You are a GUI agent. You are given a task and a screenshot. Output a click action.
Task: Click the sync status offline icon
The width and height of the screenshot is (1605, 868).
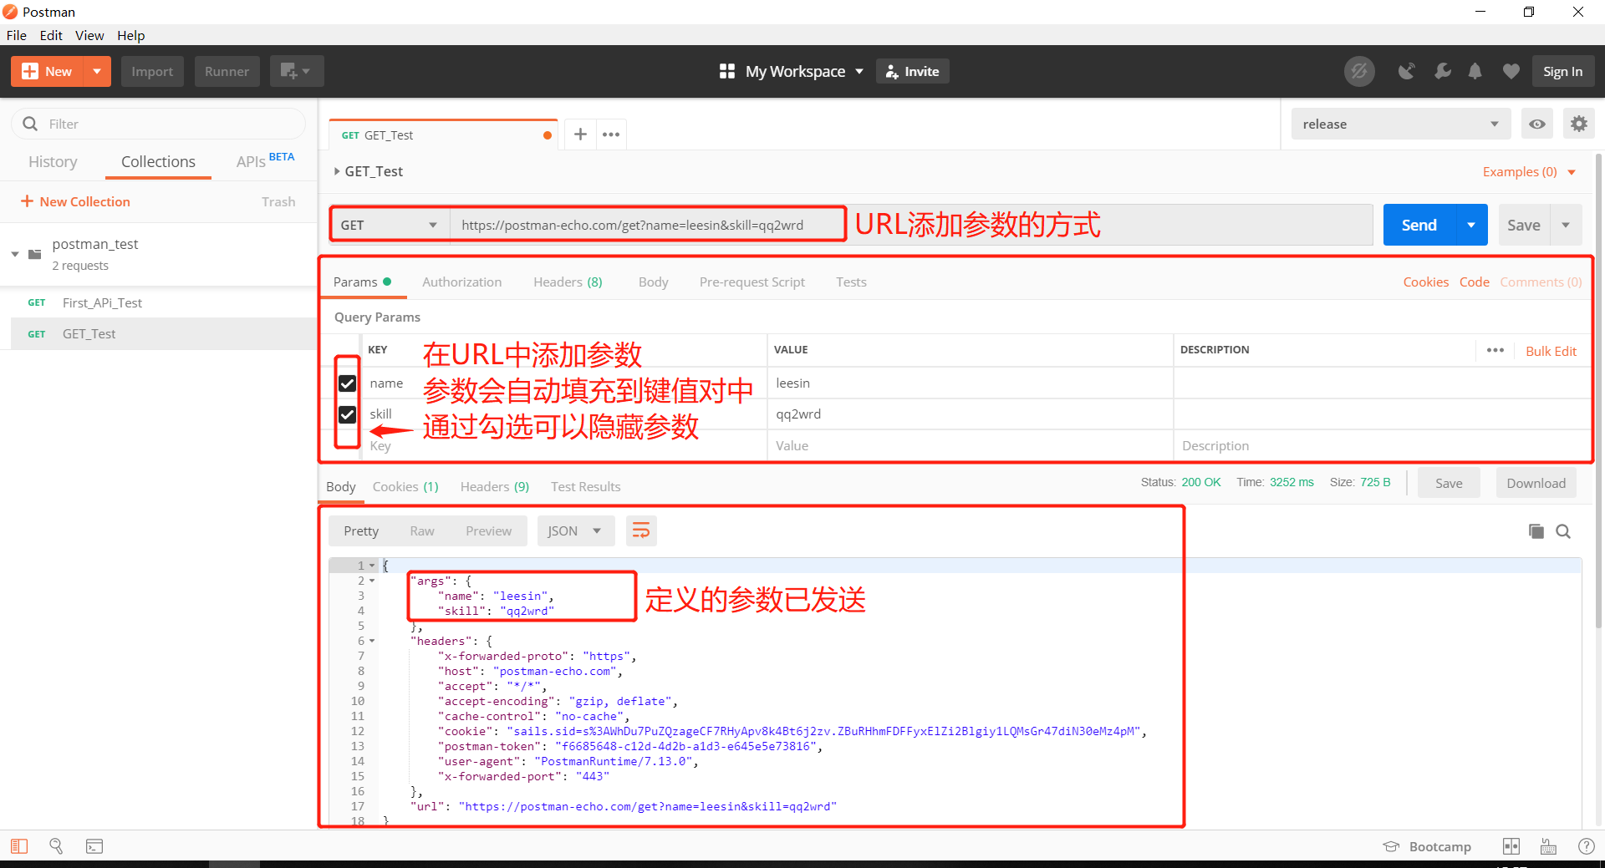pos(1359,72)
